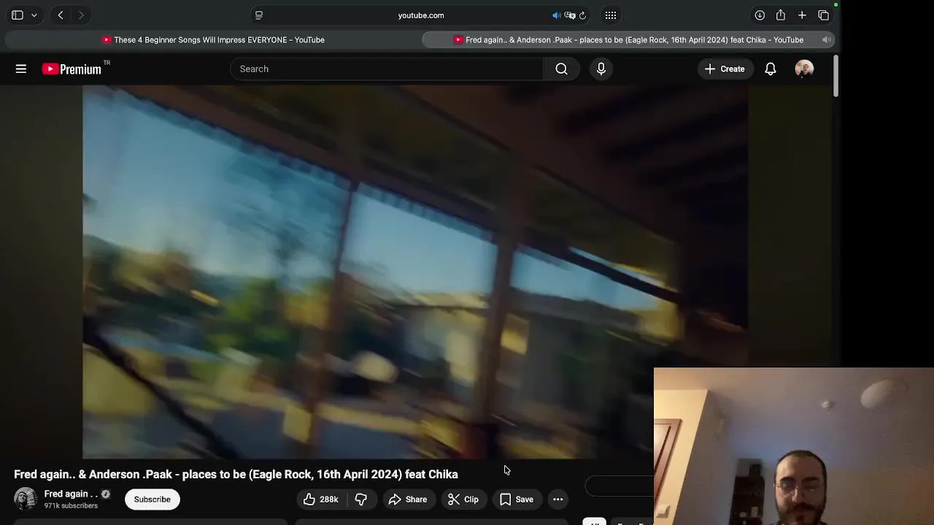Open the Create menu
The width and height of the screenshot is (934, 525).
tap(725, 69)
